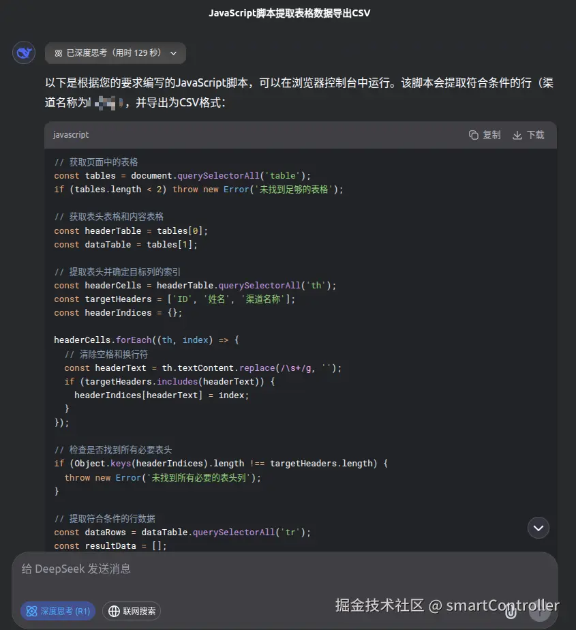This screenshot has width=576, height=630.
Task: Click the line const tables = document.querySelectorAll('table');
Action: 183,176
